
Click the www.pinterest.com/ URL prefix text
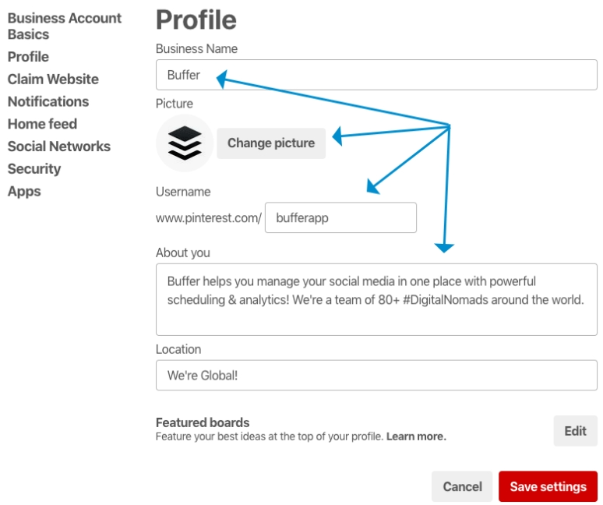click(x=208, y=218)
